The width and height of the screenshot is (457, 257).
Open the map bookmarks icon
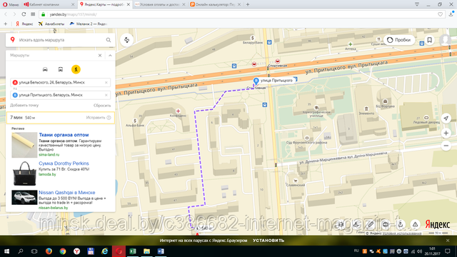pos(430,40)
